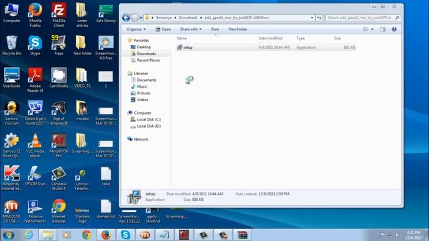Expand address bar history dropdown
This screenshot has width=429, height=241.
click(x=312, y=18)
